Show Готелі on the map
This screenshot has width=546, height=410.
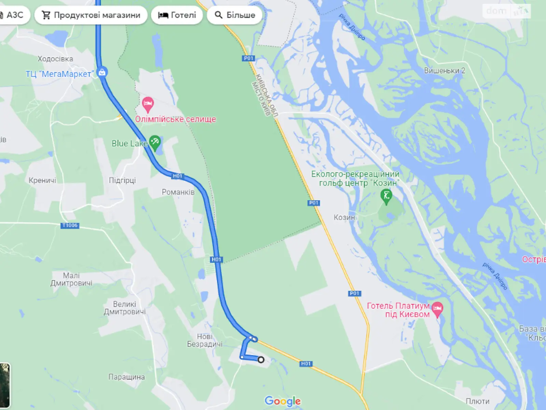pos(177,15)
